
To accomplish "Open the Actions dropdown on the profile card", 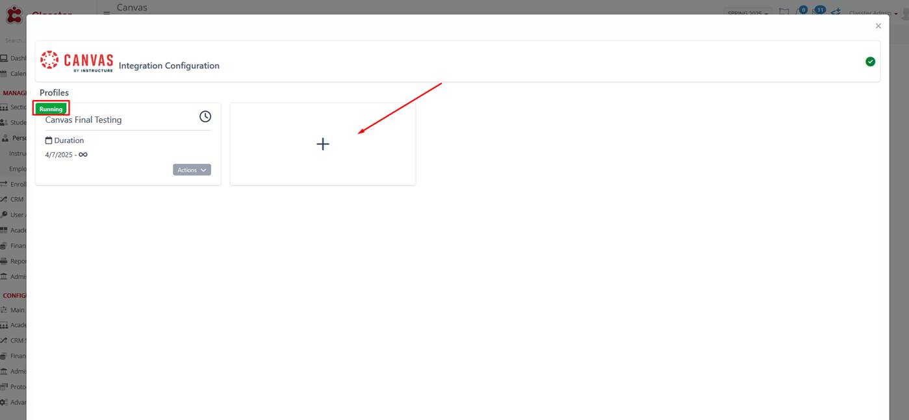I will (192, 170).
